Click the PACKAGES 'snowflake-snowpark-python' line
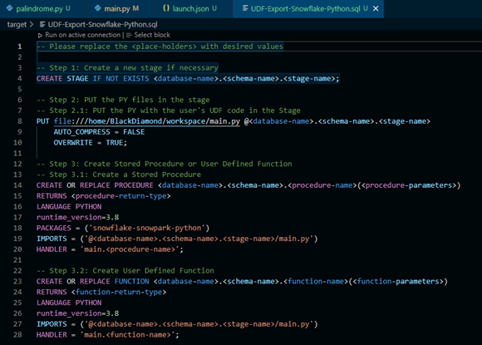482x345 pixels. (123, 228)
